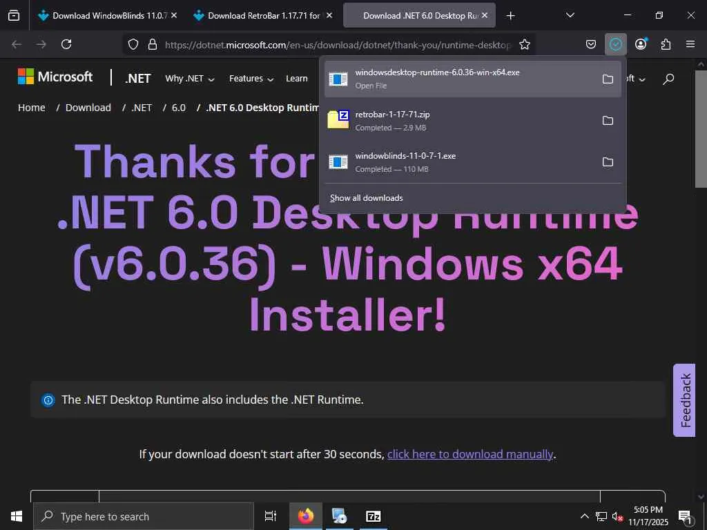Click the taskbar clock and date

coord(648,516)
